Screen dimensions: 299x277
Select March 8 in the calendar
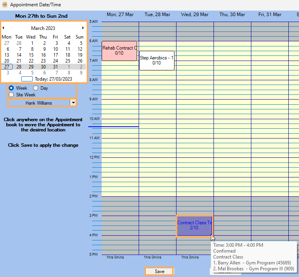32,49
